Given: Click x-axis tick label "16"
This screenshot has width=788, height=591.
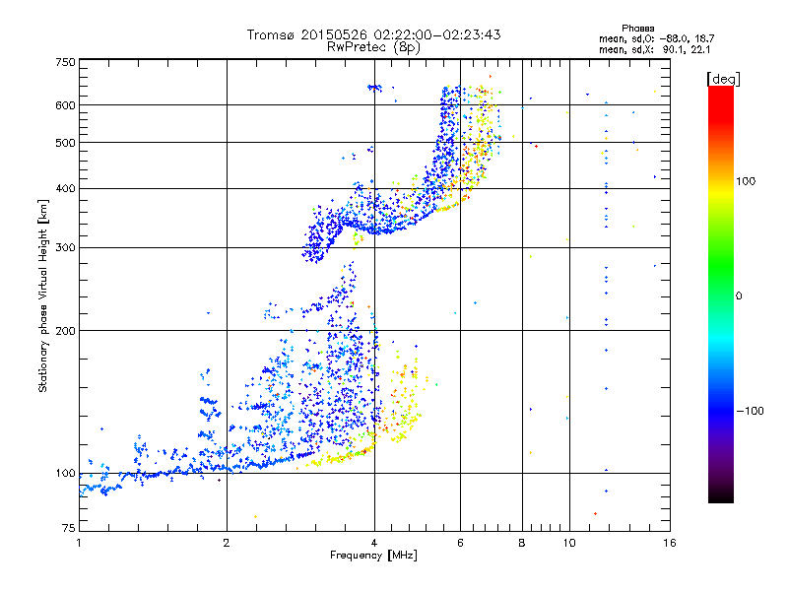Looking at the screenshot, I should point(670,543).
